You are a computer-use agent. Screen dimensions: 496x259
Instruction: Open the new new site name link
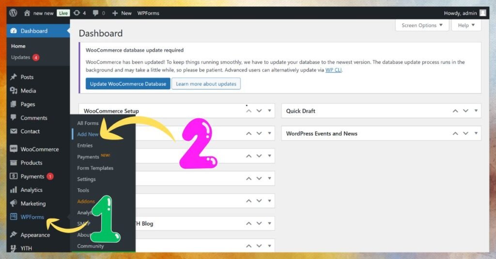(43, 13)
